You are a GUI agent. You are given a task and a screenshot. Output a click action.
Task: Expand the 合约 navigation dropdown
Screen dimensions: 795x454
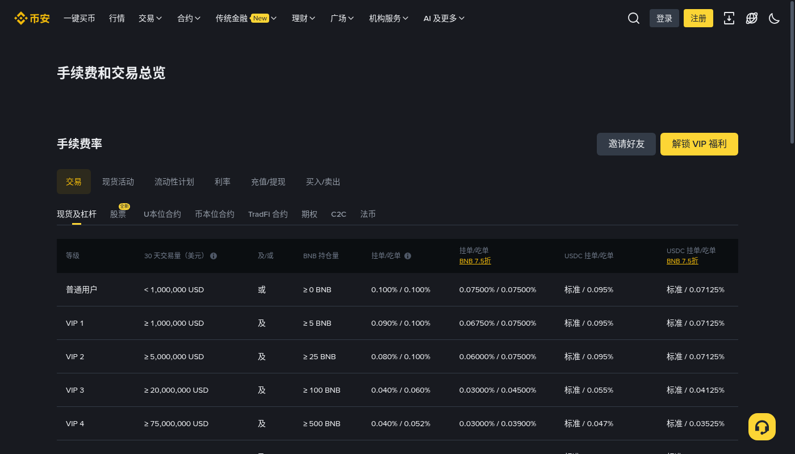click(x=189, y=18)
